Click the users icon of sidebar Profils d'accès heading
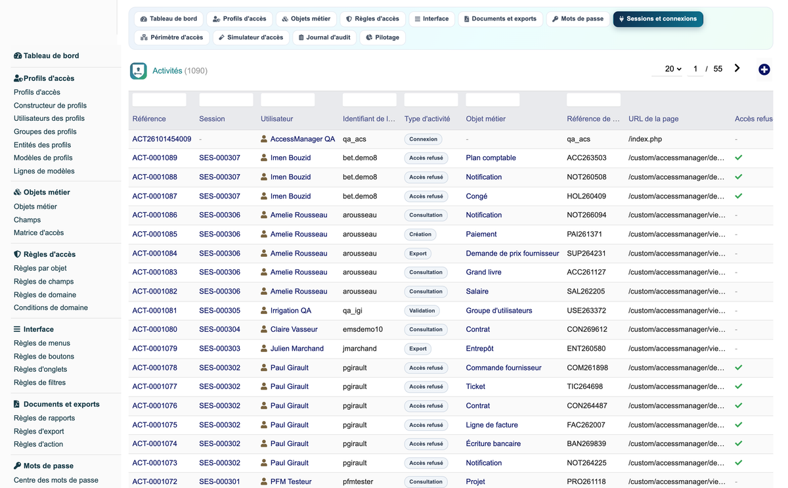The image size is (788, 488). point(18,78)
